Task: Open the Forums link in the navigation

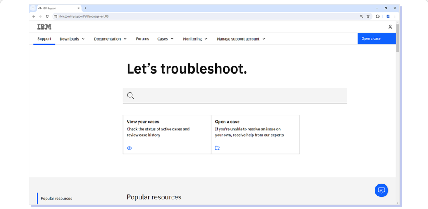Action: (x=142, y=39)
